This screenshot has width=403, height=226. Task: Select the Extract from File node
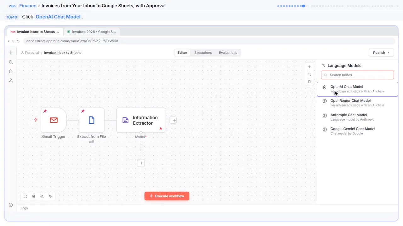point(92,120)
